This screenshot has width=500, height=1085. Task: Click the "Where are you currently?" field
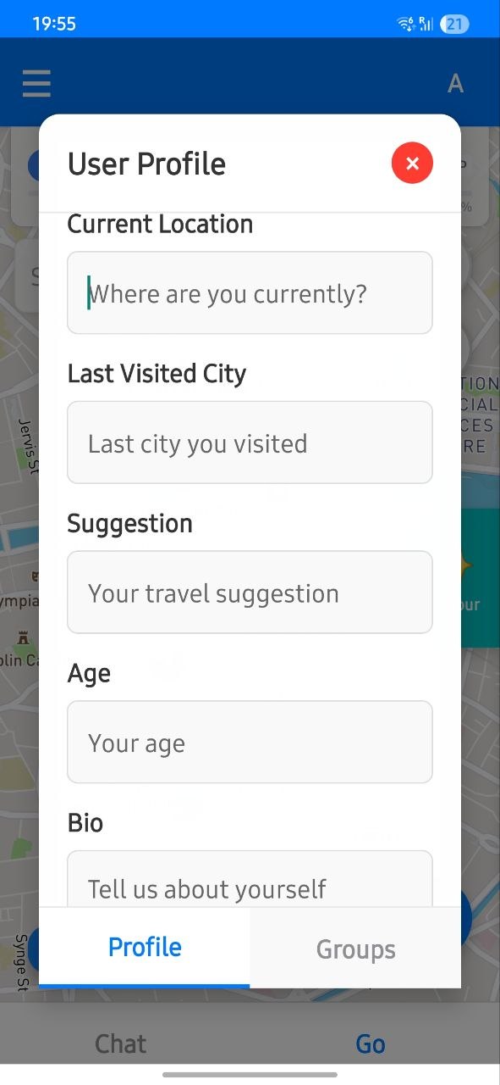point(250,292)
